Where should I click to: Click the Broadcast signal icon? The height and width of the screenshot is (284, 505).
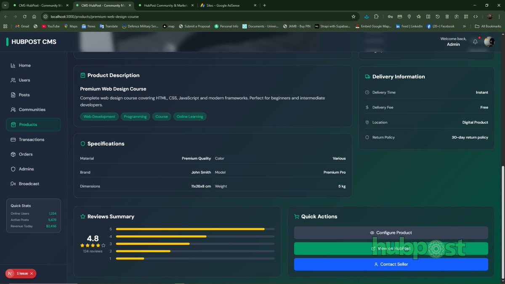pos(13,183)
